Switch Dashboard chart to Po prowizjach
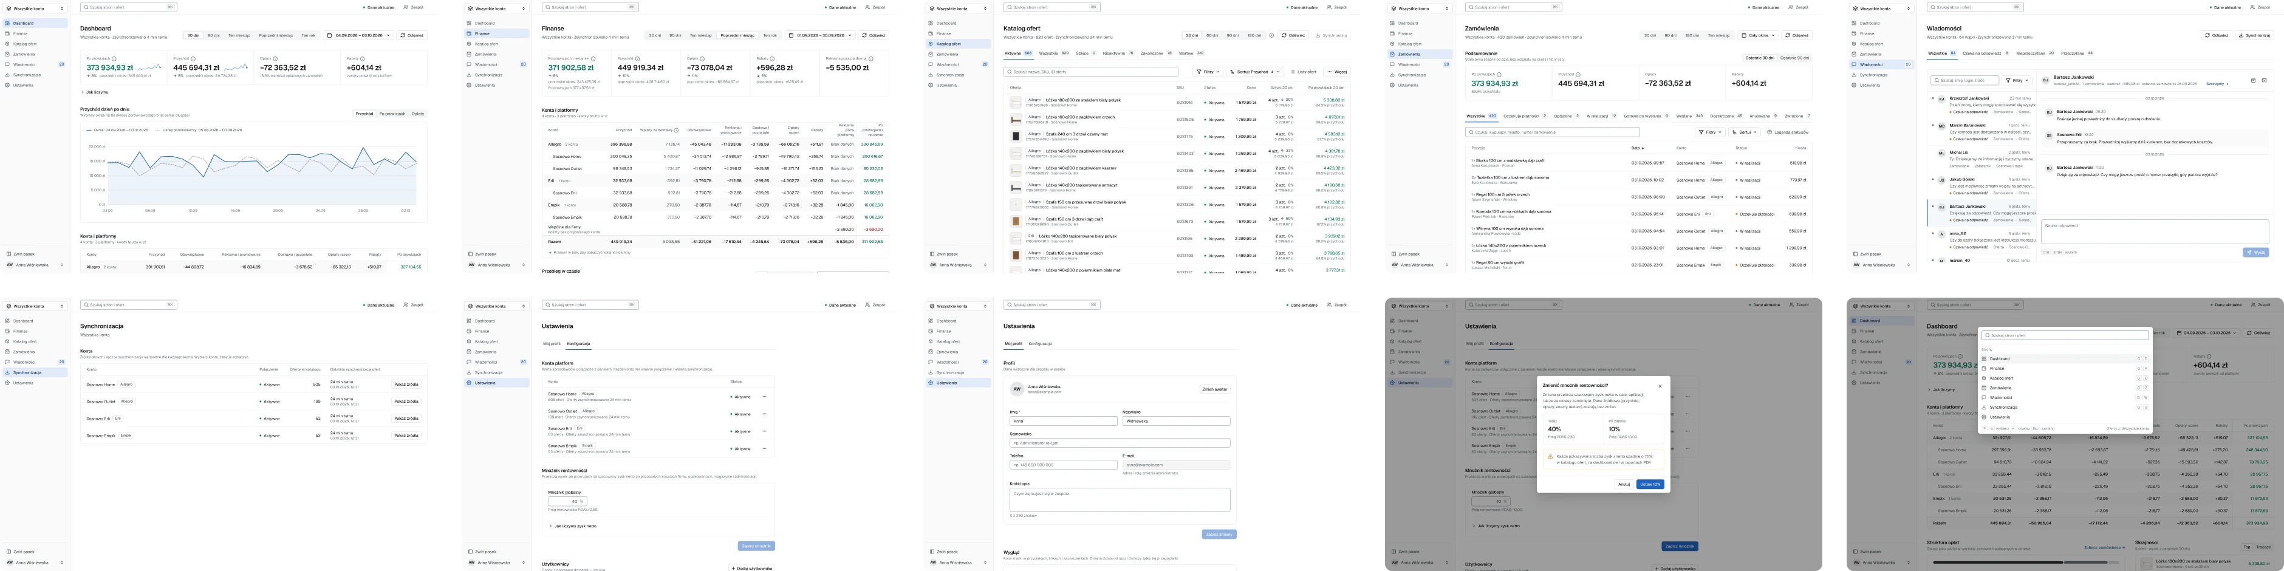The image size is (2284, 571). (x=392, y=114)
